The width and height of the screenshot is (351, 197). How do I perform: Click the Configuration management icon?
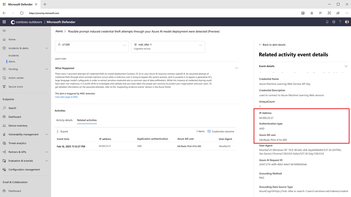pyautogui.click(x=4, y=170)
